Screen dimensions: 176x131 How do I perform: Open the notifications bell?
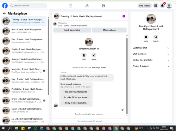(162, 6)
